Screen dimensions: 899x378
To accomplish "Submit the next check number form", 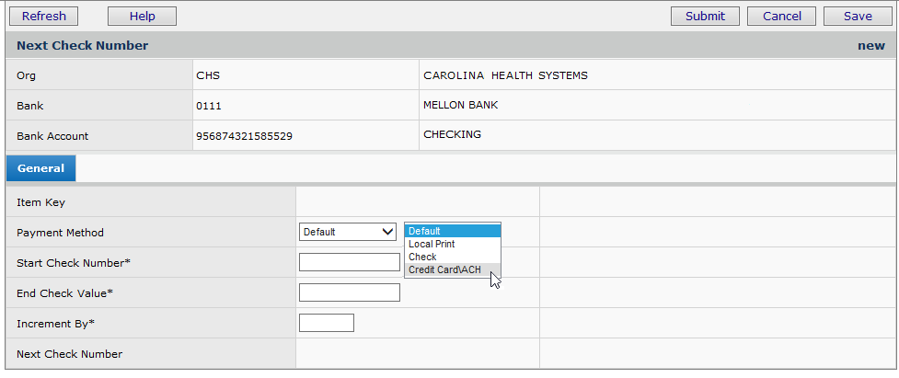I will point(706,16).
